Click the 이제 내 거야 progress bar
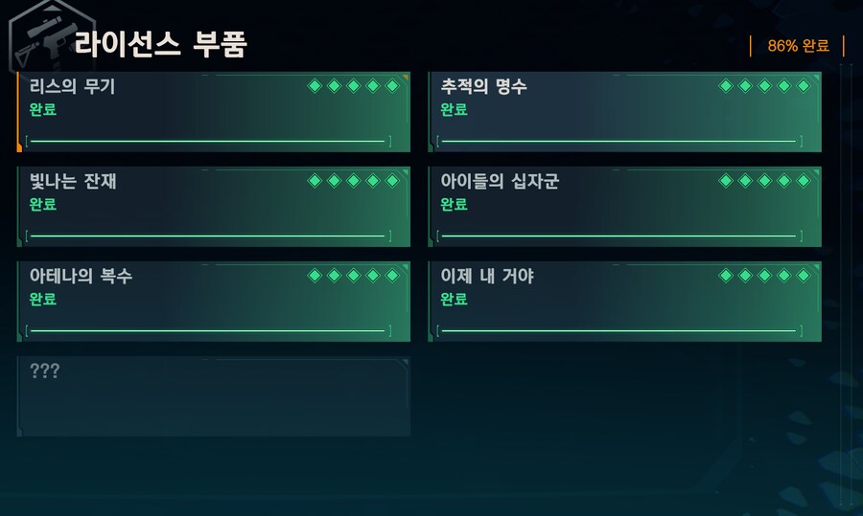This screenshot has width=863, height=516. point(618,331)
